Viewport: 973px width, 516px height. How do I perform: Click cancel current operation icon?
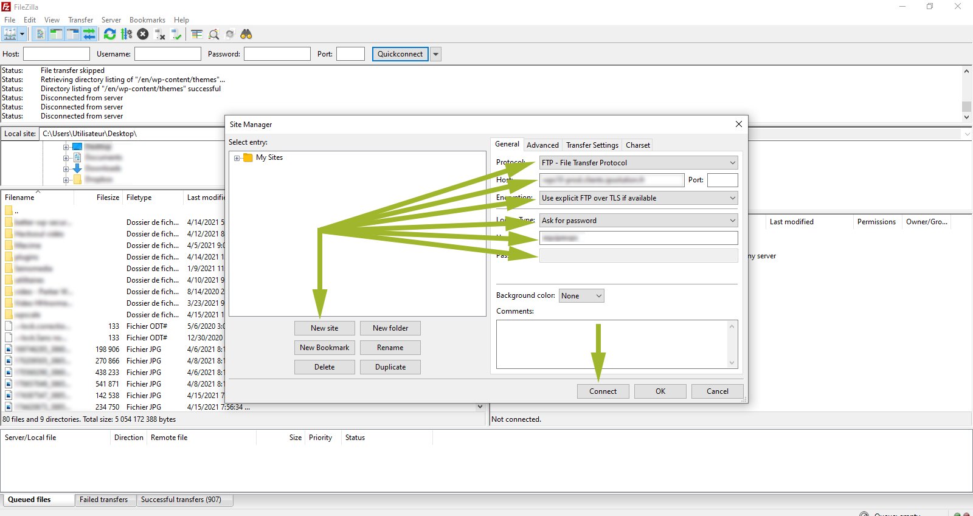[143, 34]
